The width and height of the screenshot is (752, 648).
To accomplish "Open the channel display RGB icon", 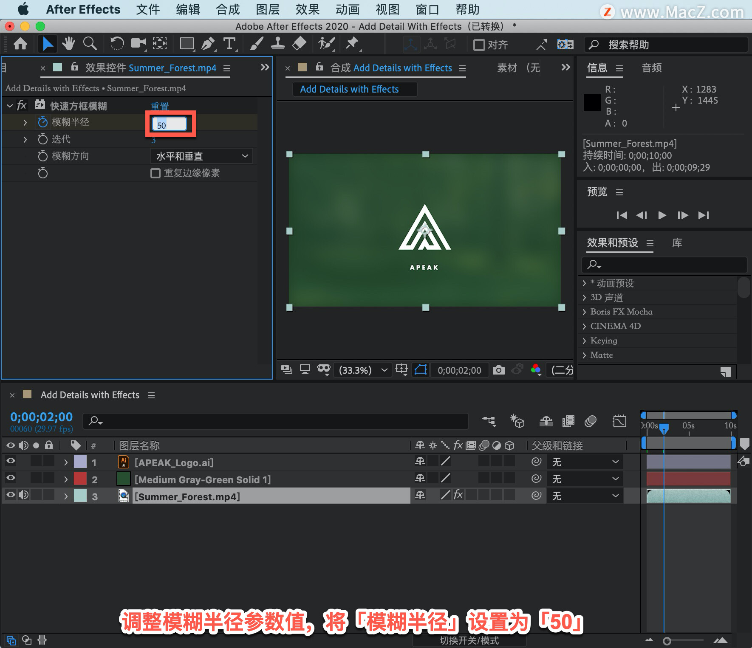I will (536, 370).
